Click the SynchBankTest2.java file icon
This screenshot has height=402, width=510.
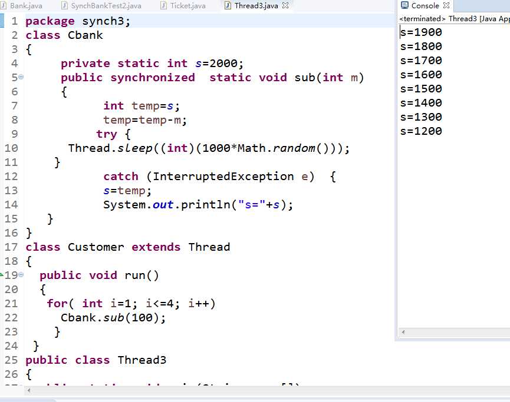point(64,5)
